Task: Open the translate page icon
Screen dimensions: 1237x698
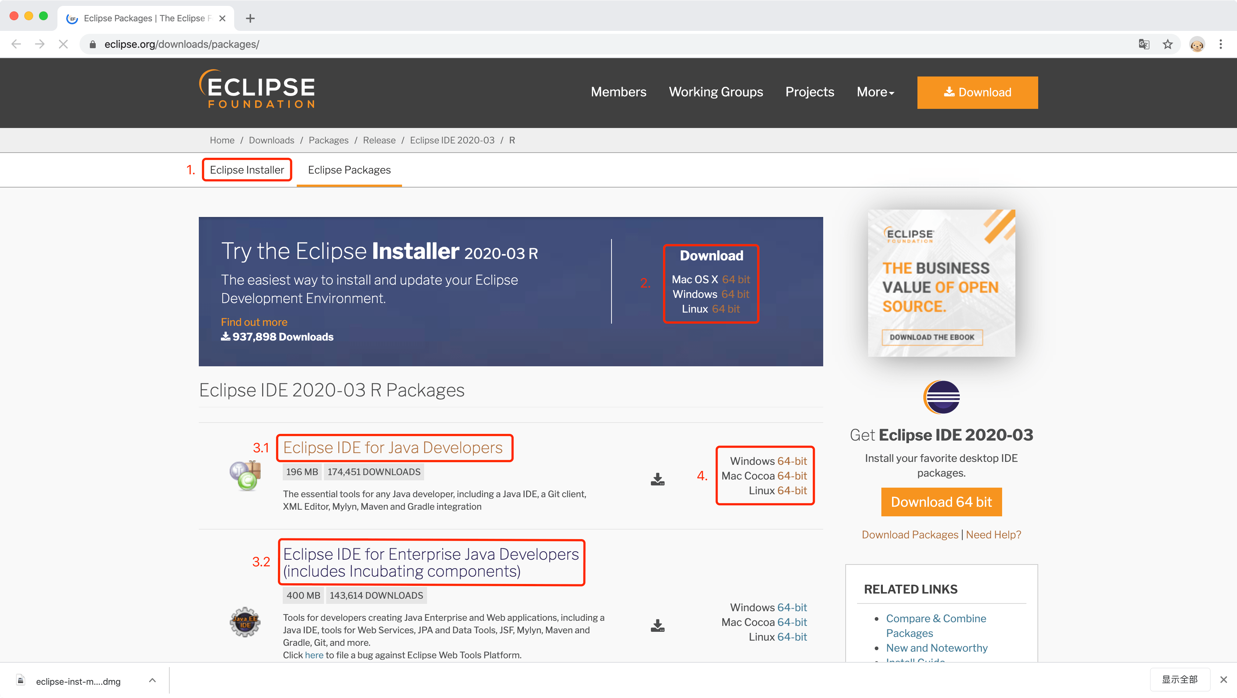Action: pos(1144,44)
